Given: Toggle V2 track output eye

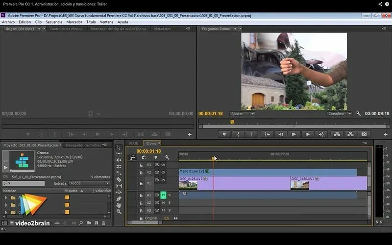Looking at the screenshot, I should 163,172.
